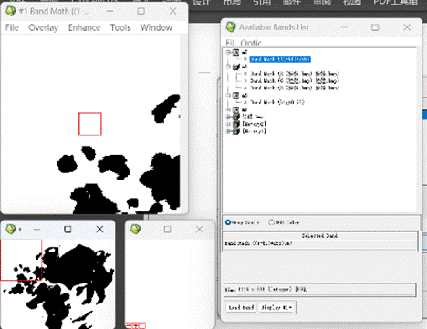Click the Dims information text line
The width and height of the screenshot is (427, 329).
[x=320, y=290]
